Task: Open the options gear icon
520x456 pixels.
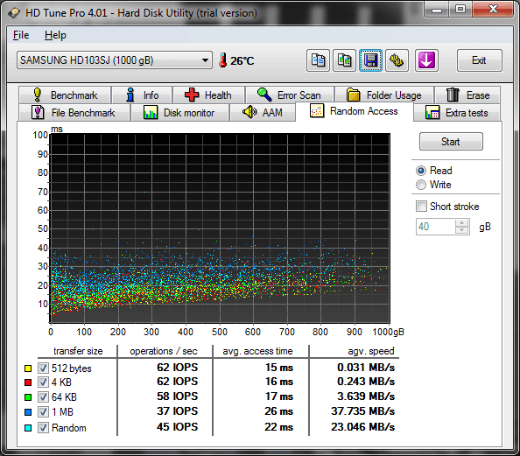Action: coord(397,60)
